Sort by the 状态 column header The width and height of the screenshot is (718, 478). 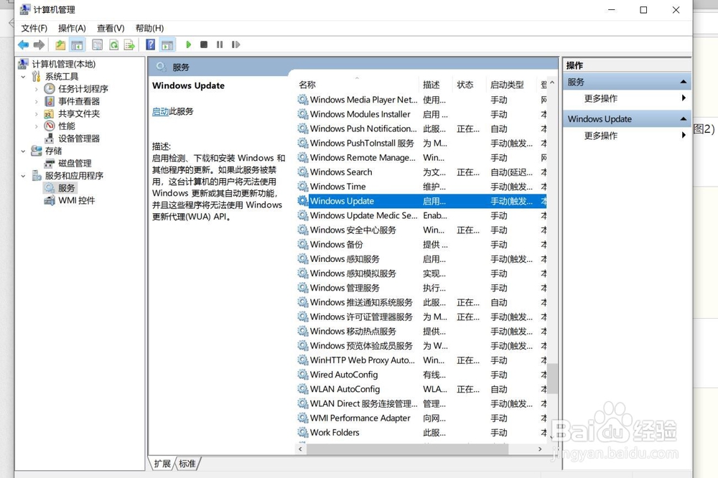pyautogui.click(x=470, y=85)
